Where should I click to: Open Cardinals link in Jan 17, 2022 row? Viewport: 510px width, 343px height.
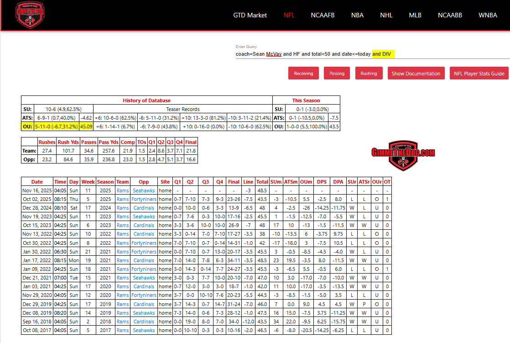pos(144,261)
